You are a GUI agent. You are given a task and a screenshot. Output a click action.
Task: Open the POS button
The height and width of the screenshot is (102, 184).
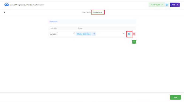tap(175, 5)
